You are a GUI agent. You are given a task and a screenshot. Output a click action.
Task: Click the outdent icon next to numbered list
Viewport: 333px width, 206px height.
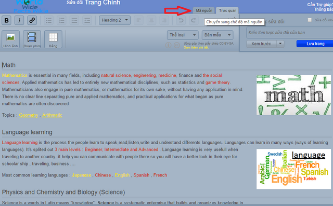(x=74, y=20)
